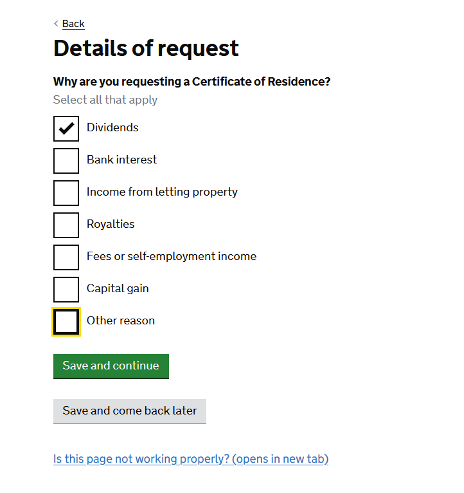Image resolution: width=464 pixels, height=493 pixels.
Task: Enable the Income from letting property checkbox
Action: pyautogui.click(x=66, y=193)
